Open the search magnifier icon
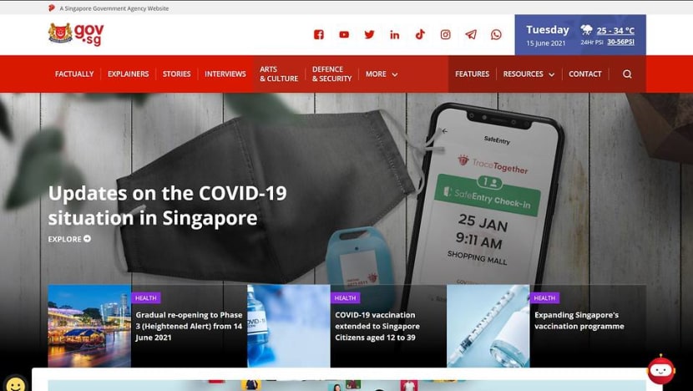The width and height of the screenshot is (693, 391). 627,74
